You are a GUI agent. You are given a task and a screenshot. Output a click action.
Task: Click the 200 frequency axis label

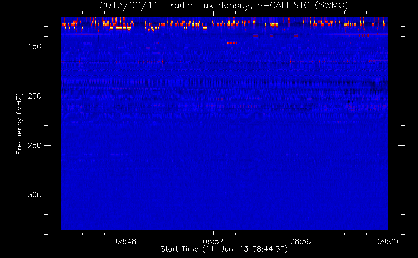click(x=35, y=96)
